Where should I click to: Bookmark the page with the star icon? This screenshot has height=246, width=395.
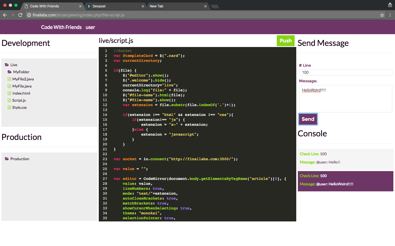click(382, 15)
